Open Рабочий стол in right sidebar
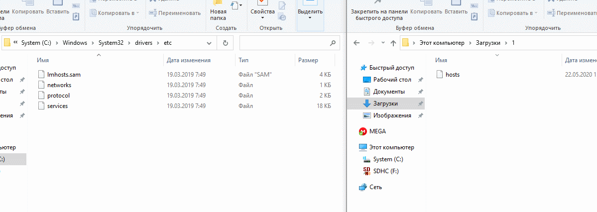 click(x=392, y=80)
